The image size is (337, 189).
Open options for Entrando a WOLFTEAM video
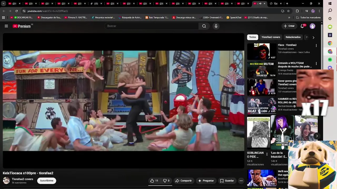[316, 64]
